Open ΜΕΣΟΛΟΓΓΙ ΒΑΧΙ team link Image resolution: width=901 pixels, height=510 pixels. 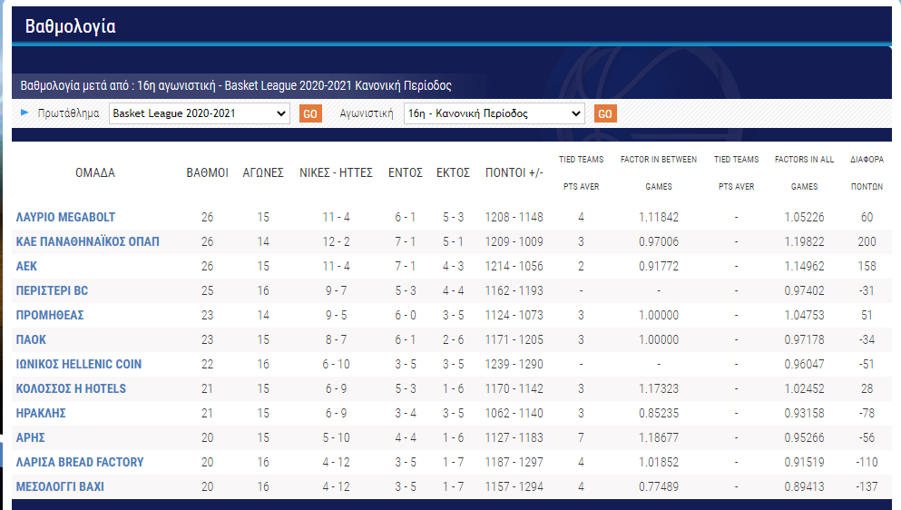(x=60, y=486)
